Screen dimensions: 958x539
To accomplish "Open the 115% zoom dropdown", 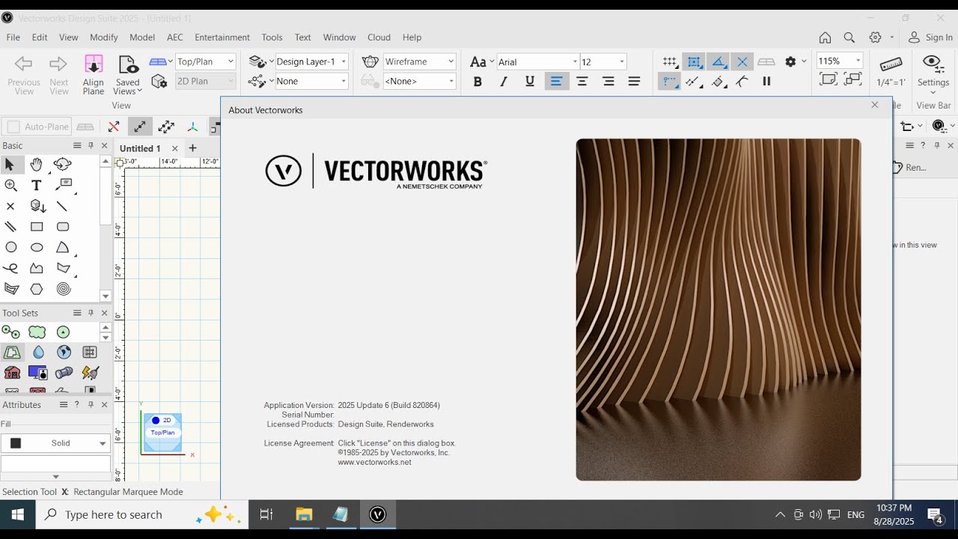I will [x=840, y=61].
